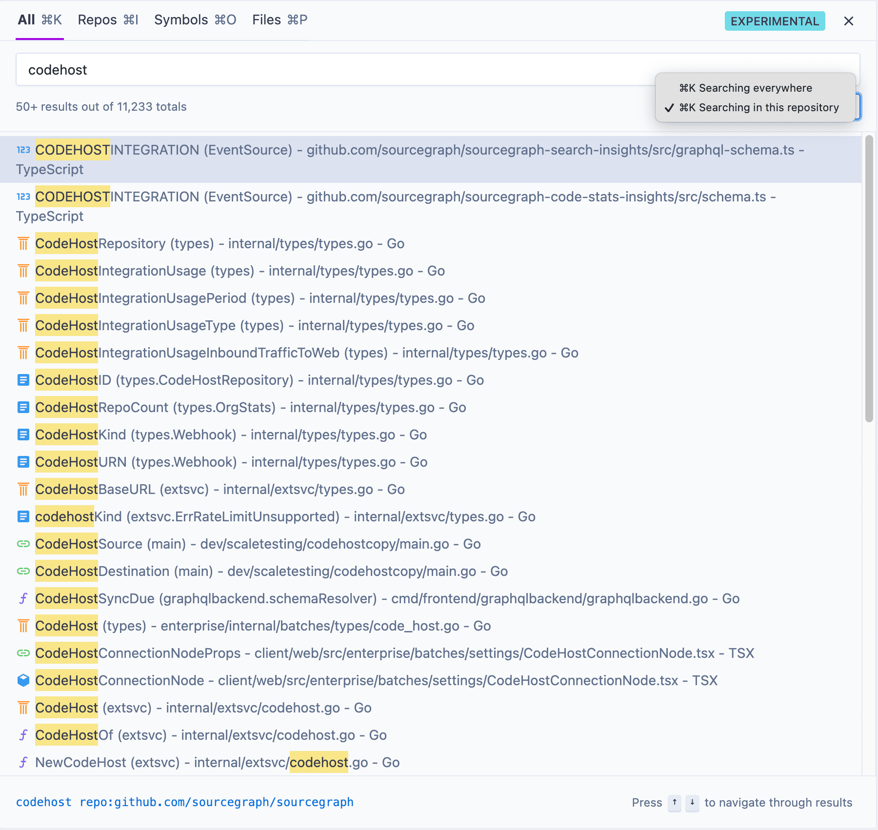The width and height of the screenshot is (878, 830).
Task: Switch to the Repos tab
Action: click(x=108, y=20)
